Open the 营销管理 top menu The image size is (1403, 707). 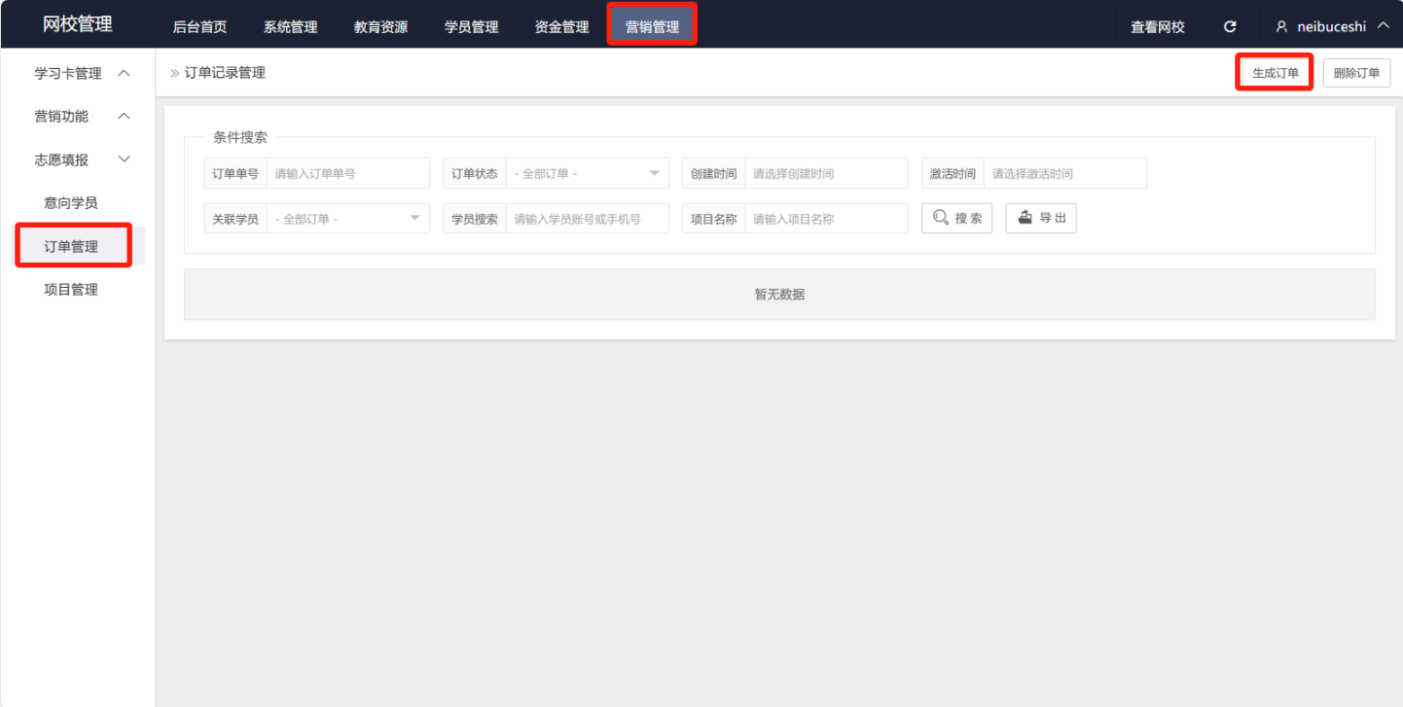tap(652, 27)
